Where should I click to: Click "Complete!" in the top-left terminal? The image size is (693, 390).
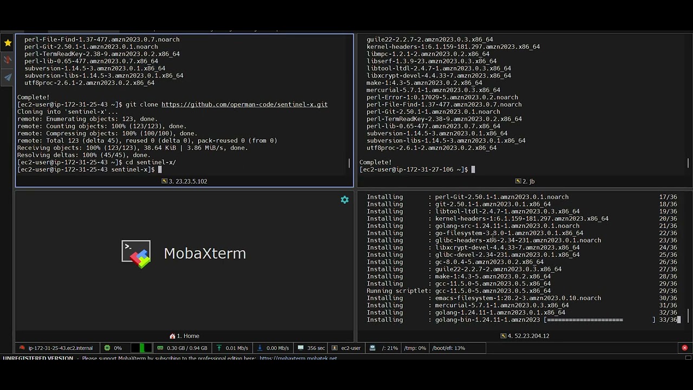pyautogui.click(x=34, y=97)
